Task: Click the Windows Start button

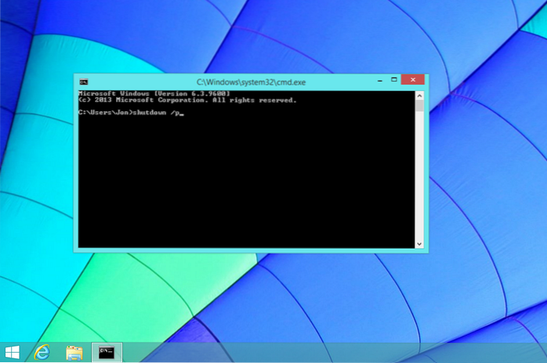Action: pos(13,352)
